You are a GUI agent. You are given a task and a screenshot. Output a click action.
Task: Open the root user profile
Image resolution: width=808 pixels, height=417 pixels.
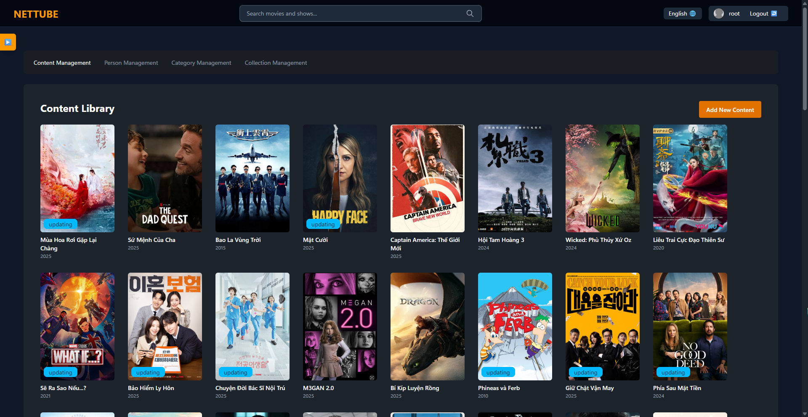point(727,13)
